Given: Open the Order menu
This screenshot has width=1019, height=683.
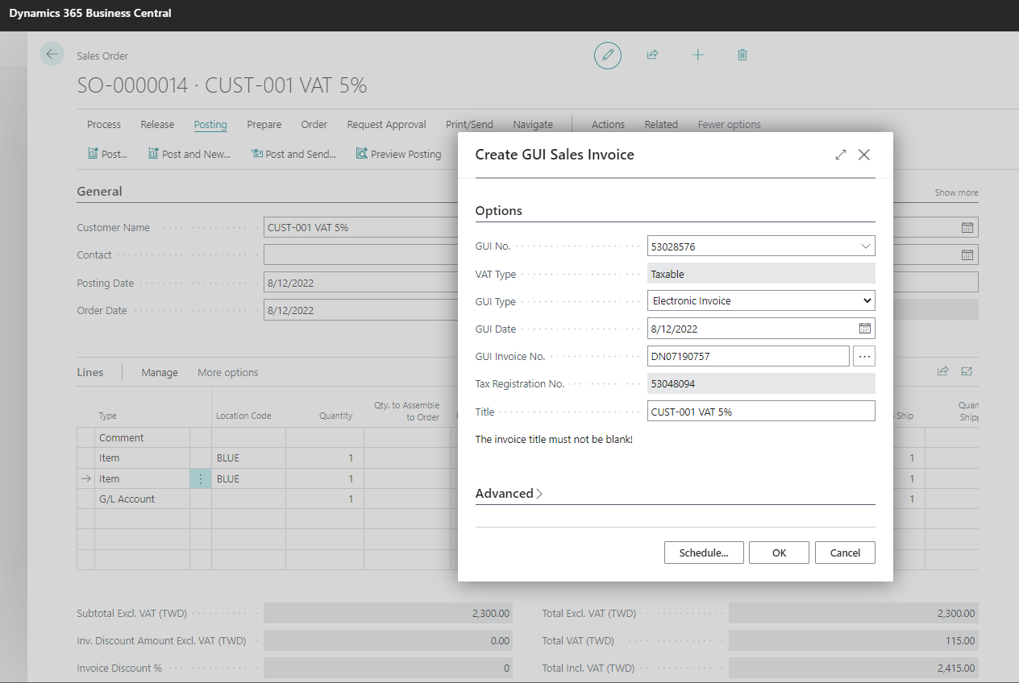Looking at the screenshot, I should pyautogui.click(x=314, y=125).
